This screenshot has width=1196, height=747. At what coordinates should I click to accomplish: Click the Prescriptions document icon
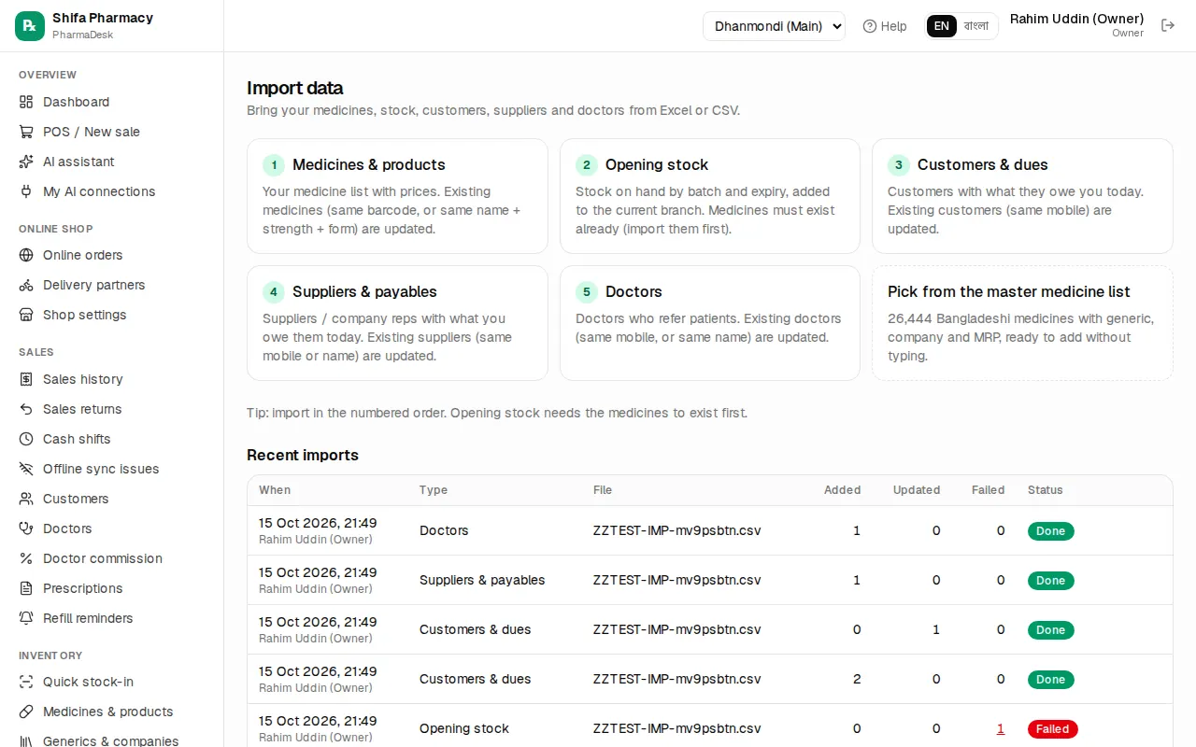[26, 588]
